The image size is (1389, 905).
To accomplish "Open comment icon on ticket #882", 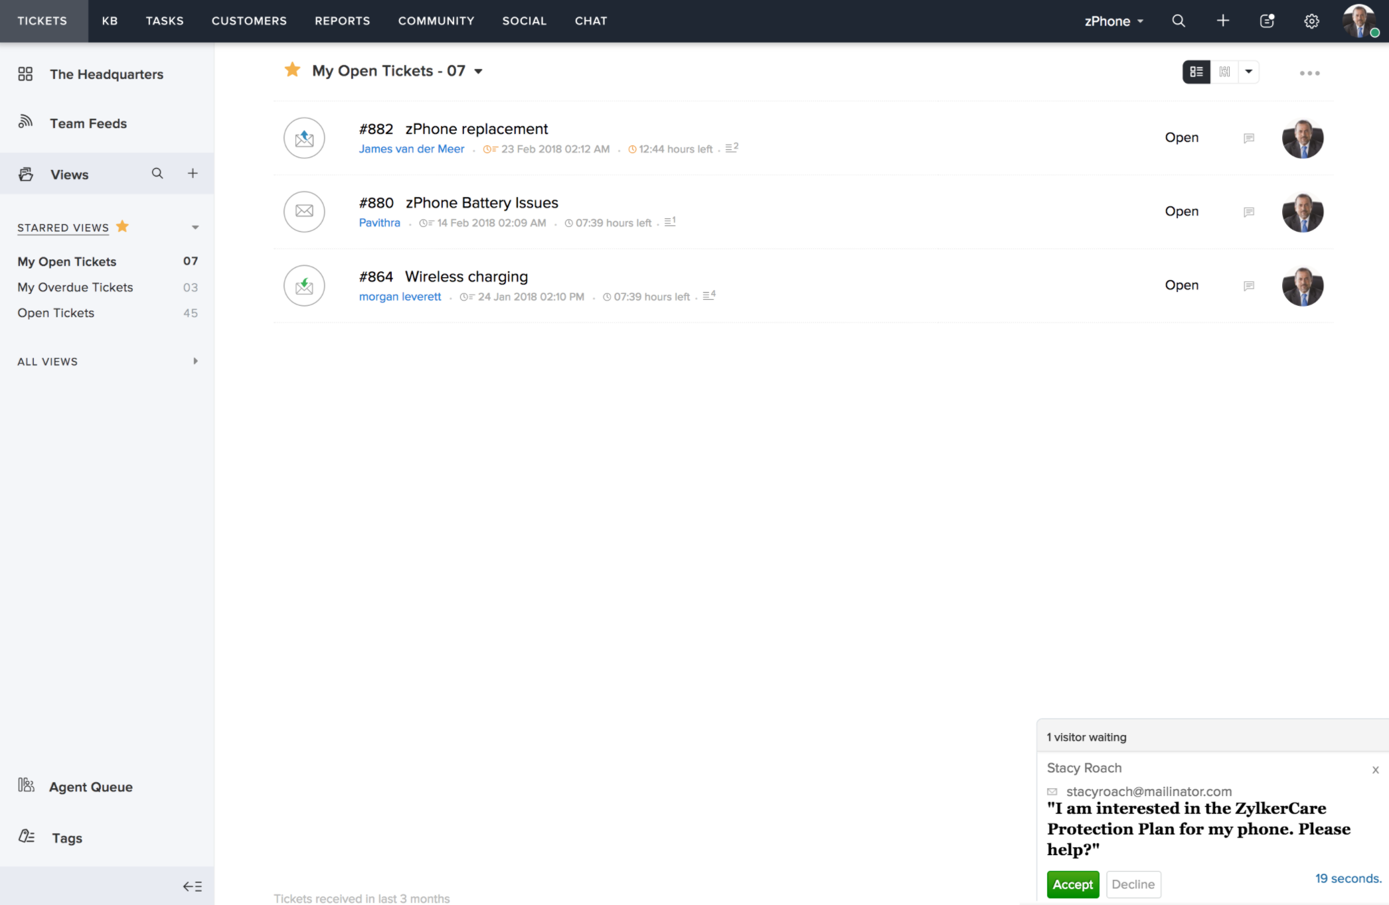I will tap(1249, 138).
